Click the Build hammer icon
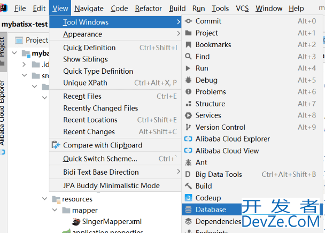This screenshot has height=233, width=325. coord(188,186)
